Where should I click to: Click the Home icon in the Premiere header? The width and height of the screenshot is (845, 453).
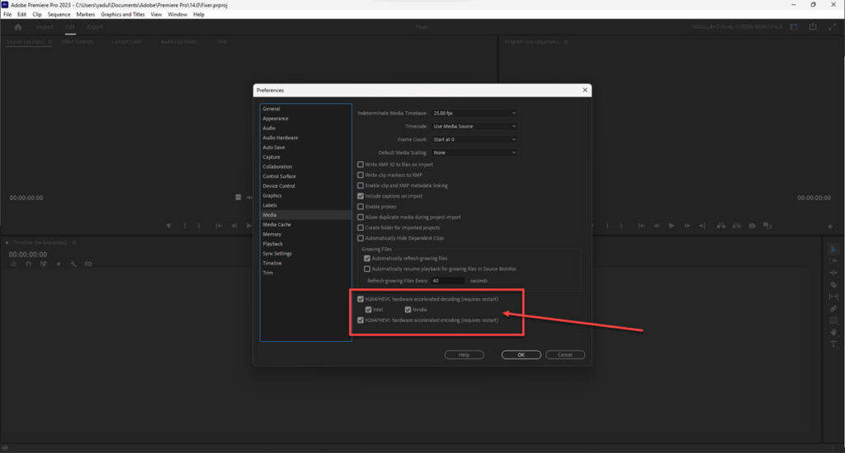point(18,27)
